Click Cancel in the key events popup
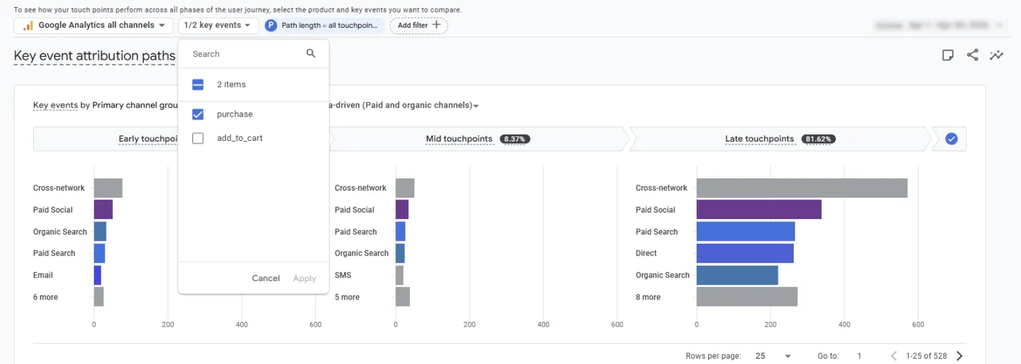Screen dimensions: 1021x364 click(266, 278)
